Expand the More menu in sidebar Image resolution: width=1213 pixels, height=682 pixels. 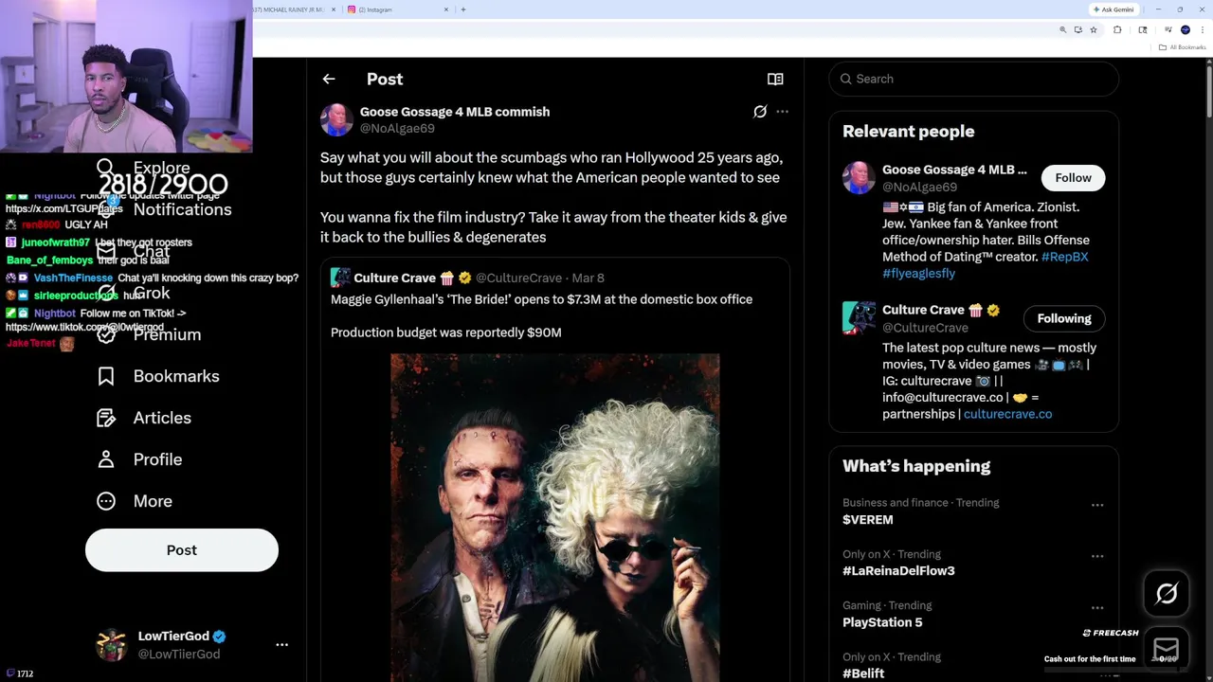point(135,501)
